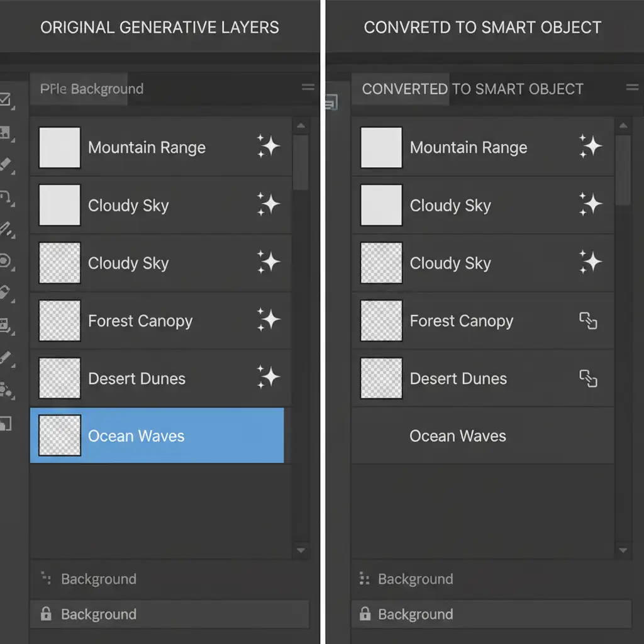The width and height of the screenshot is (644, 644).
Task: Click the lock icon on left Background layer
Action: (46, 614)
